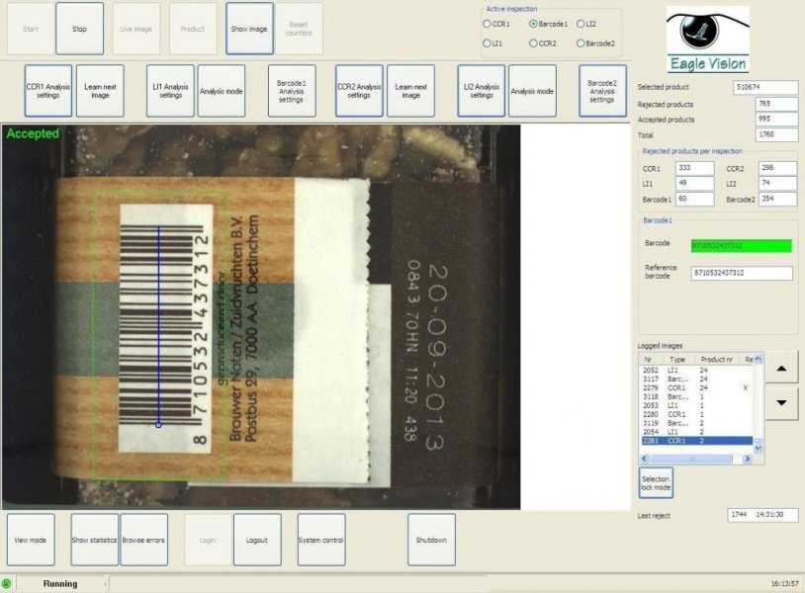The image size is (805, 593).
Task: Click the Logout button
Action: (257, 540)
